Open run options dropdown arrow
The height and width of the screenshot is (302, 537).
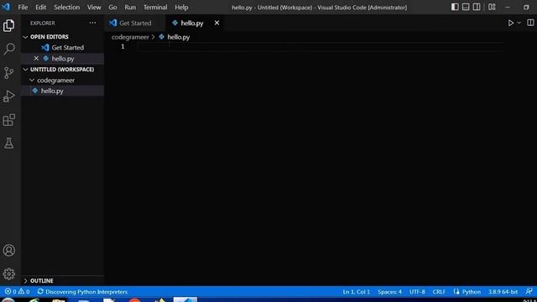pos(519,23)
